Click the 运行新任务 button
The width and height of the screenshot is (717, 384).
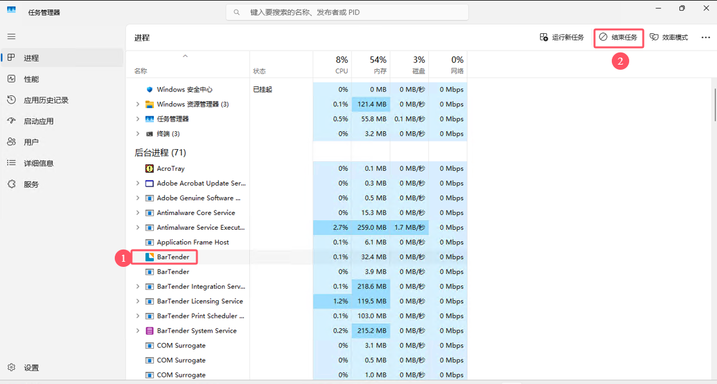562,37
